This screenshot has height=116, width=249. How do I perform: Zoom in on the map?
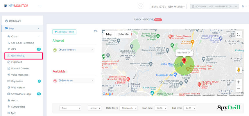click(x=239, y=82)
